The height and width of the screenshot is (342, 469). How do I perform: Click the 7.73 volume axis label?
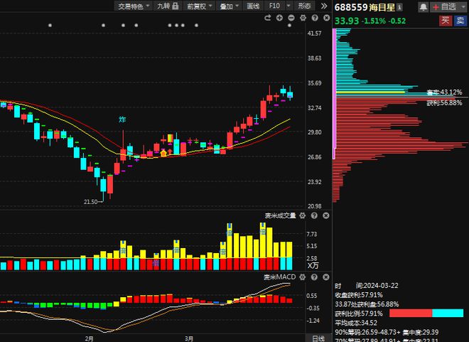(312, 234)
